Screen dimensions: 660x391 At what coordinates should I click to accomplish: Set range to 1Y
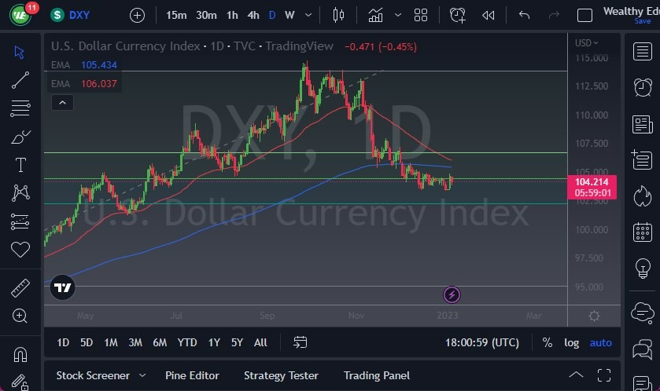214,342
